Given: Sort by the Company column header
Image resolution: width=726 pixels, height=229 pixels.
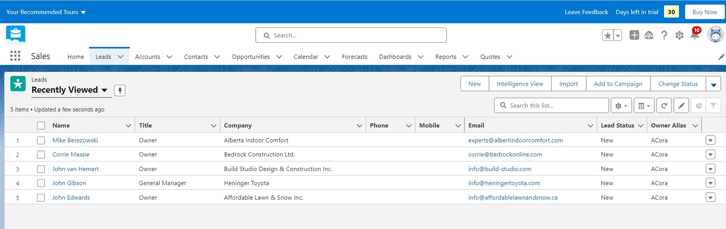Looking at the screenshot, I should coord(237,126).
